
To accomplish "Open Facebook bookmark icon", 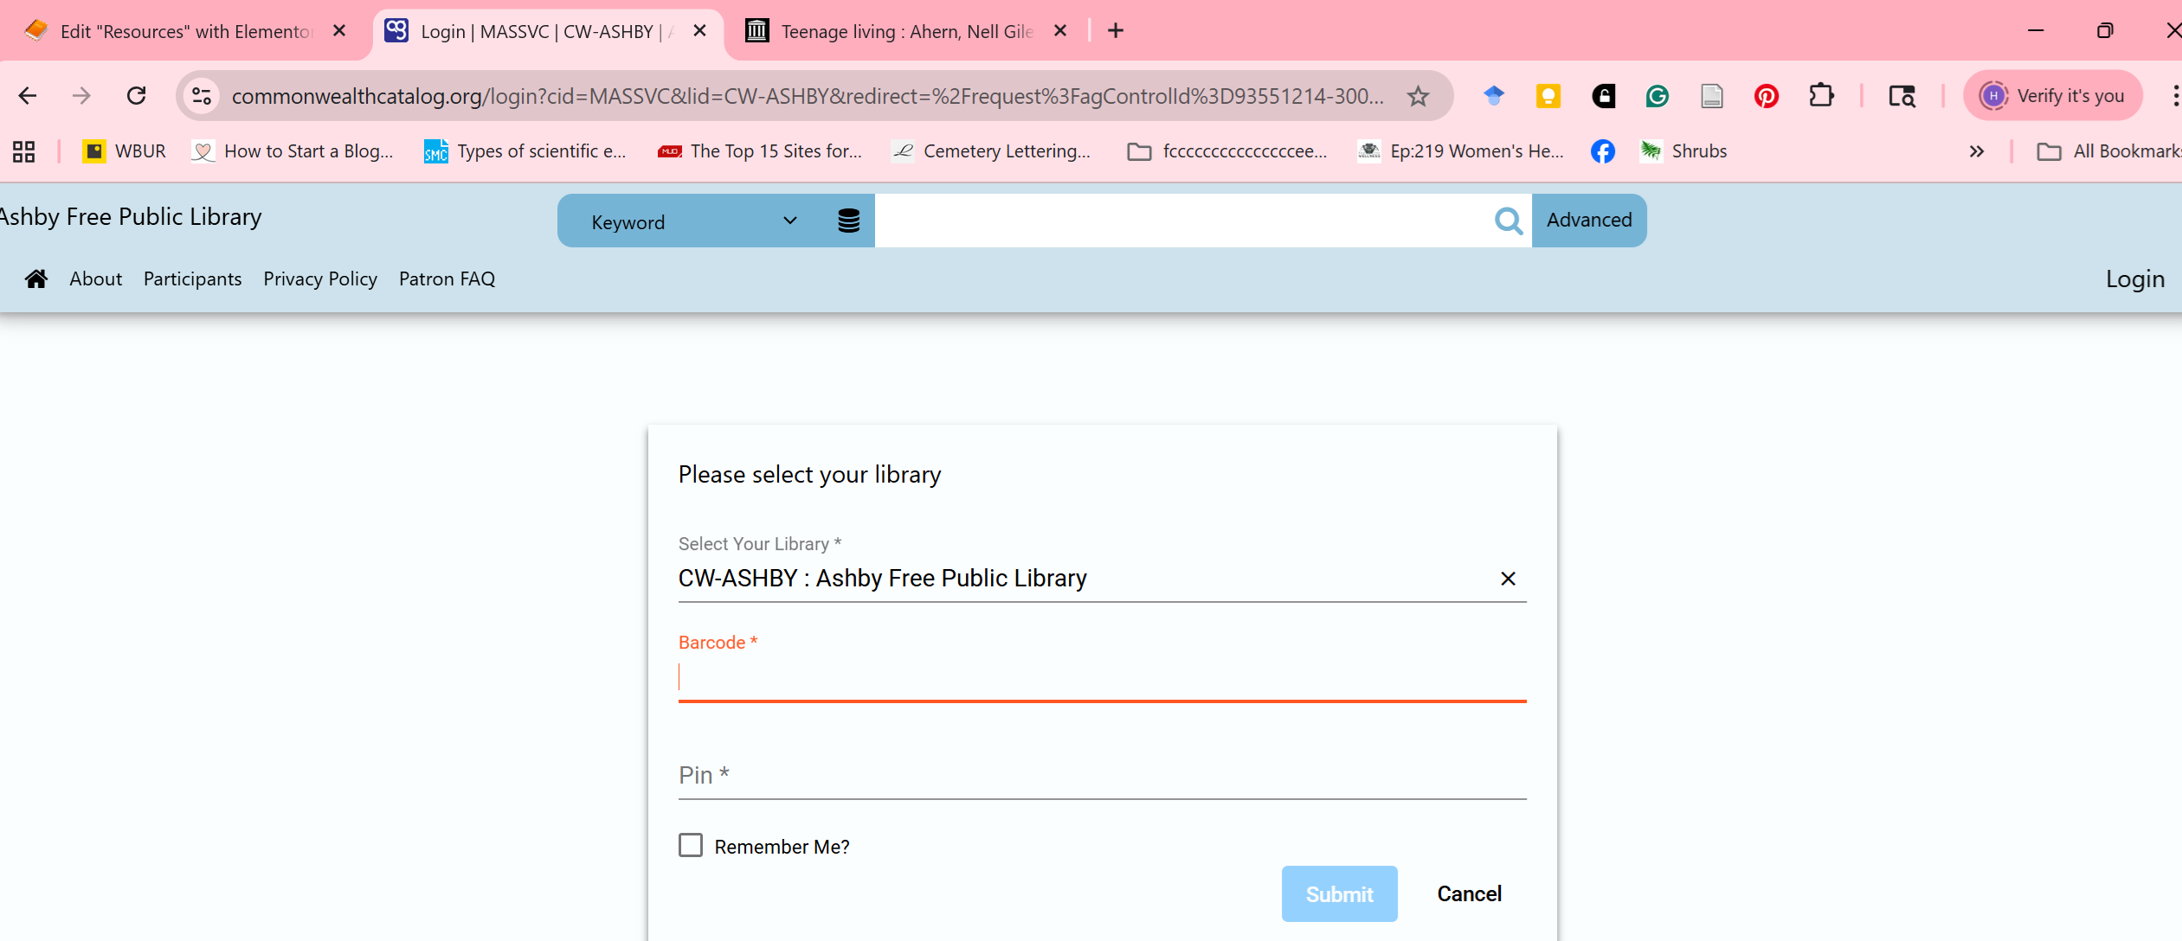I will click(x=1602, y=151).
